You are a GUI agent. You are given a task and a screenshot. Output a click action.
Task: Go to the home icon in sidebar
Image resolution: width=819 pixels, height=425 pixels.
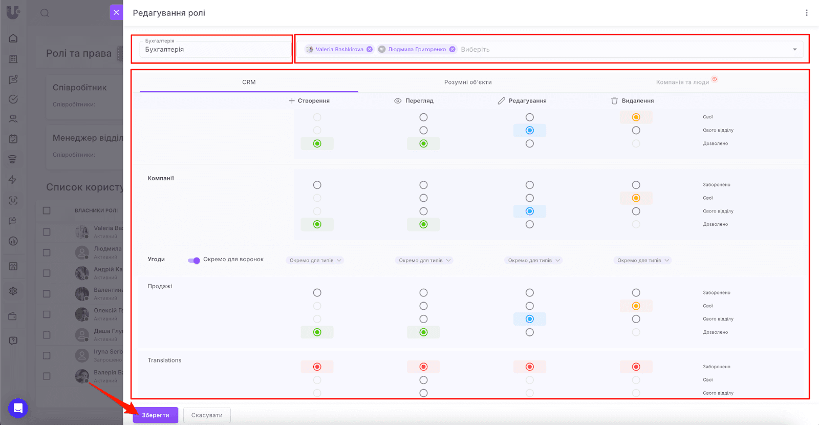pyautogui.click(x=13, y=38)
